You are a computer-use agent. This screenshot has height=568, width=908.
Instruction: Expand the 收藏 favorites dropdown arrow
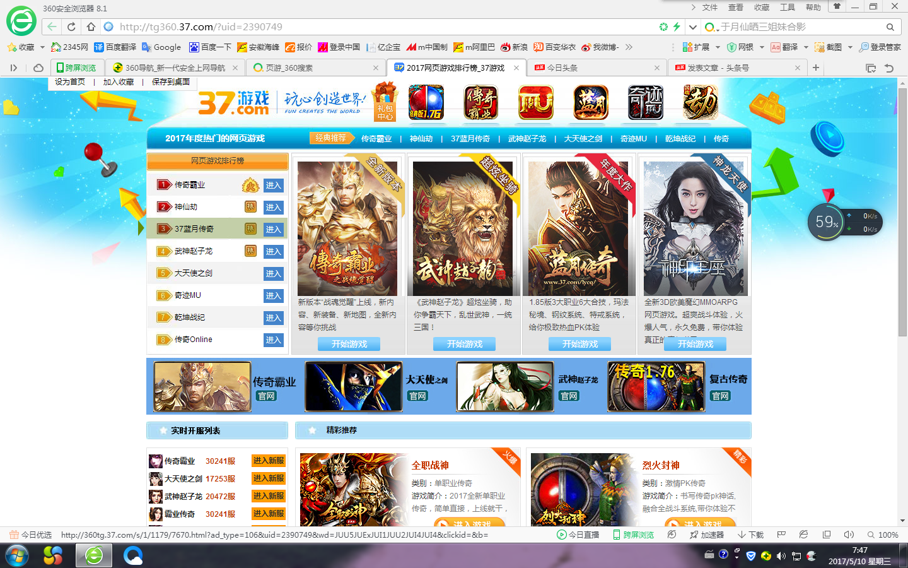pyautogui.click(x=42, y=47)
